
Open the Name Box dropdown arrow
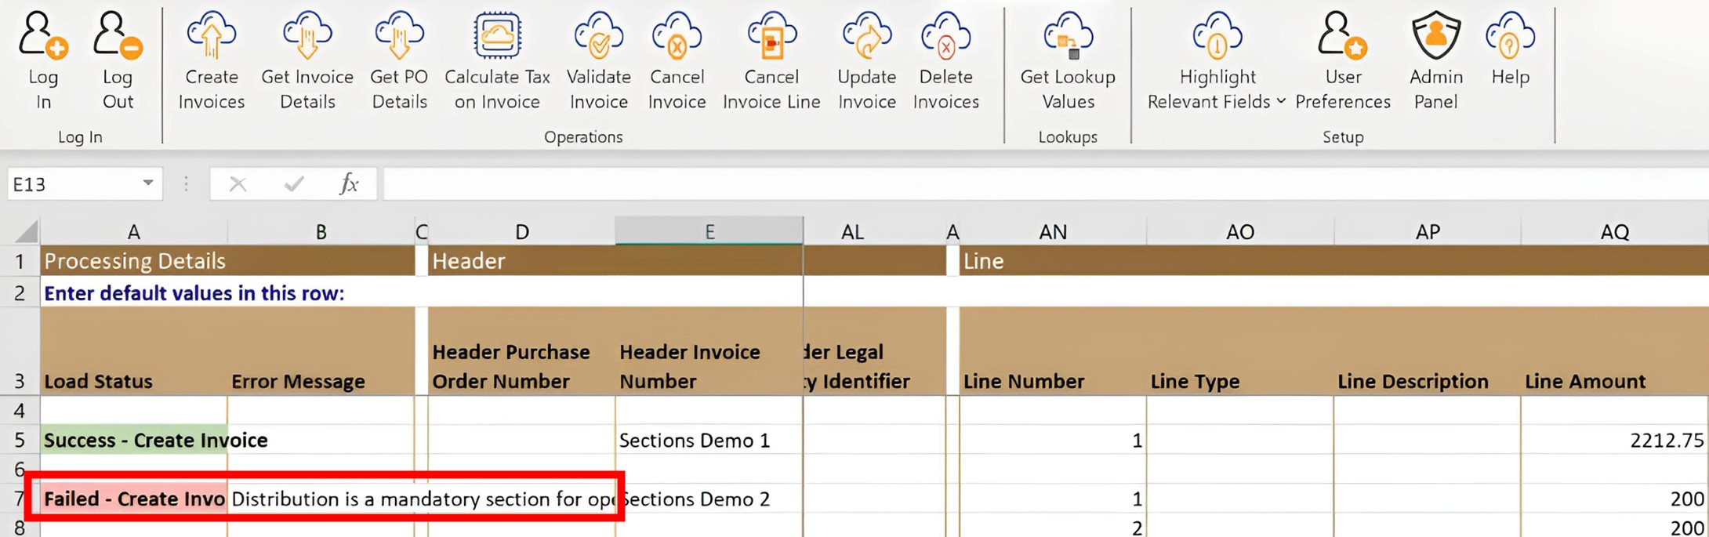coord(147,183)
